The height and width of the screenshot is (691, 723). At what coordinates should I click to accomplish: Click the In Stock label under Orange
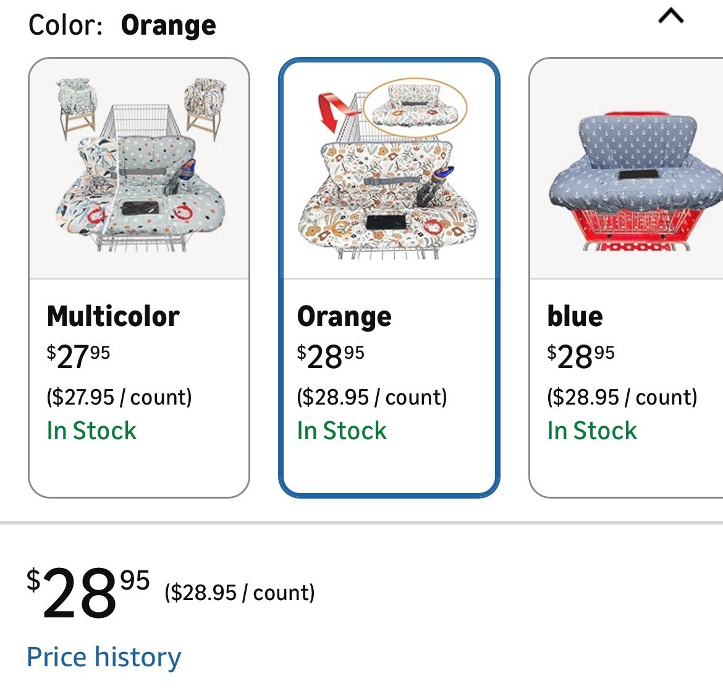coord(342,431)
